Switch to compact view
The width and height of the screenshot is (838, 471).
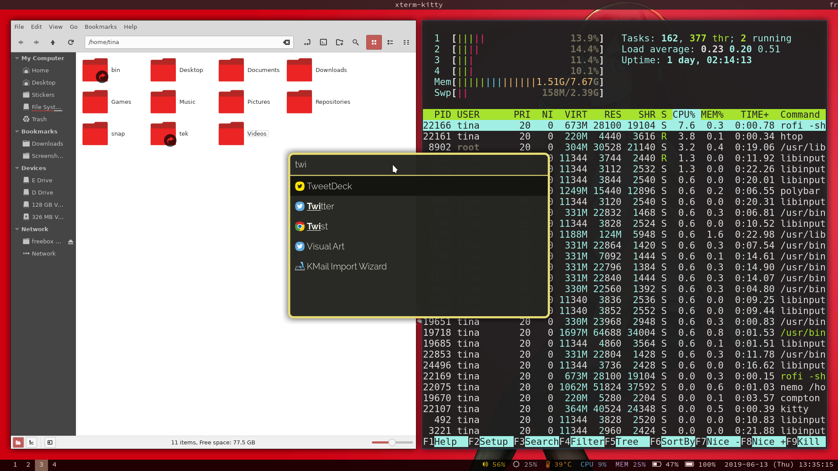pyautogui.click(x=406, y=42)
